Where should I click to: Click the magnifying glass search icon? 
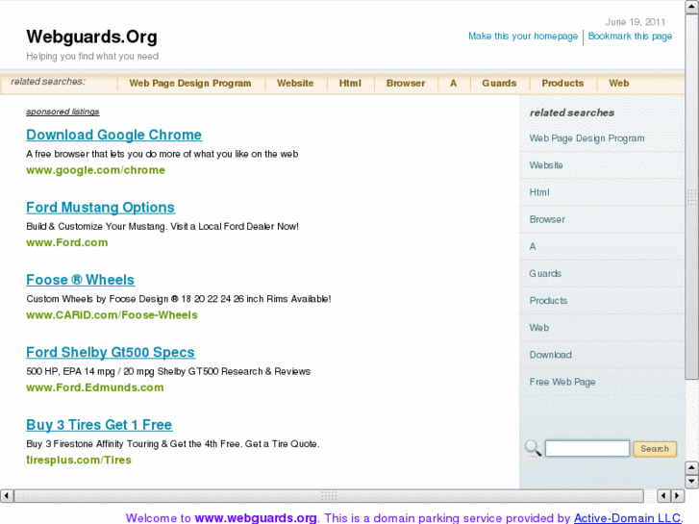point(533,448)
